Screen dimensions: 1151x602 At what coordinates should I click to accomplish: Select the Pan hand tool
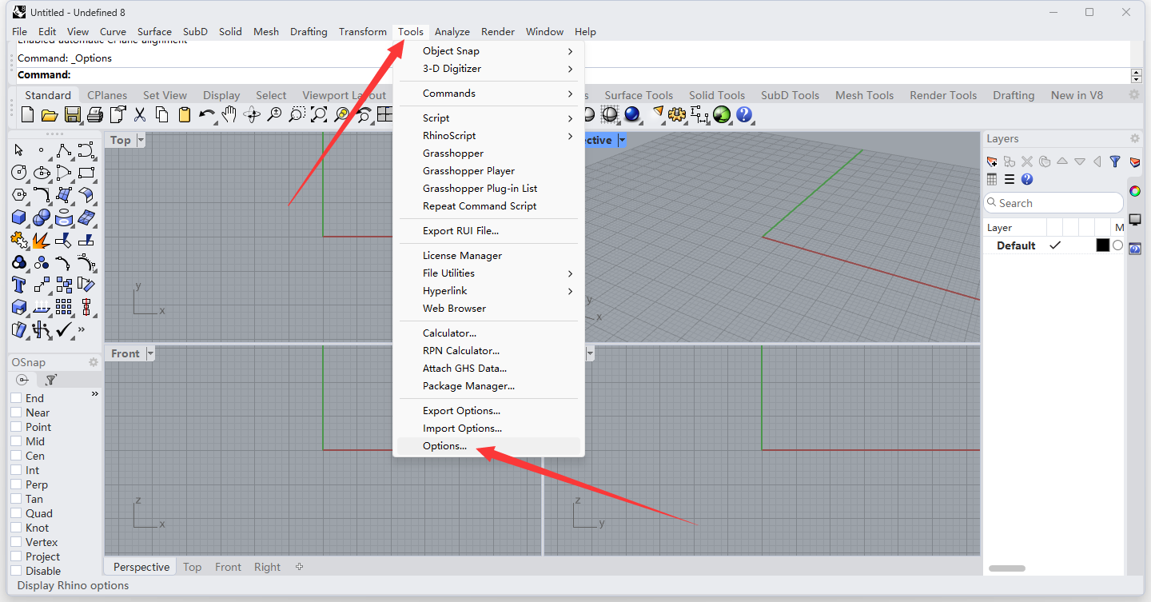click(x=230, y=115)
